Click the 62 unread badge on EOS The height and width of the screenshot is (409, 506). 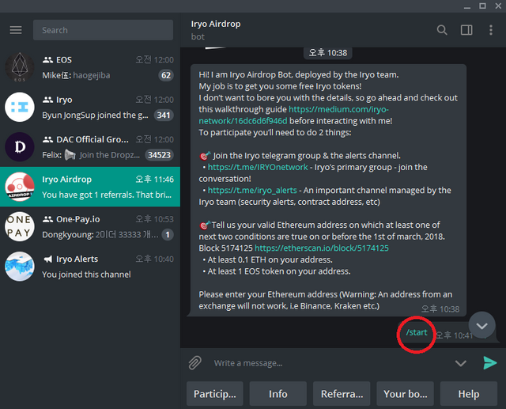coord(166,75)
